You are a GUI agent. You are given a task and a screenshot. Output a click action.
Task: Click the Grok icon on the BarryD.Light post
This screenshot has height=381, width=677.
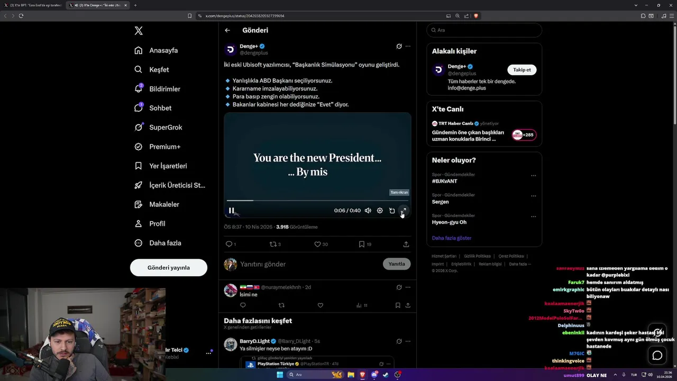(x=399, y=341)
